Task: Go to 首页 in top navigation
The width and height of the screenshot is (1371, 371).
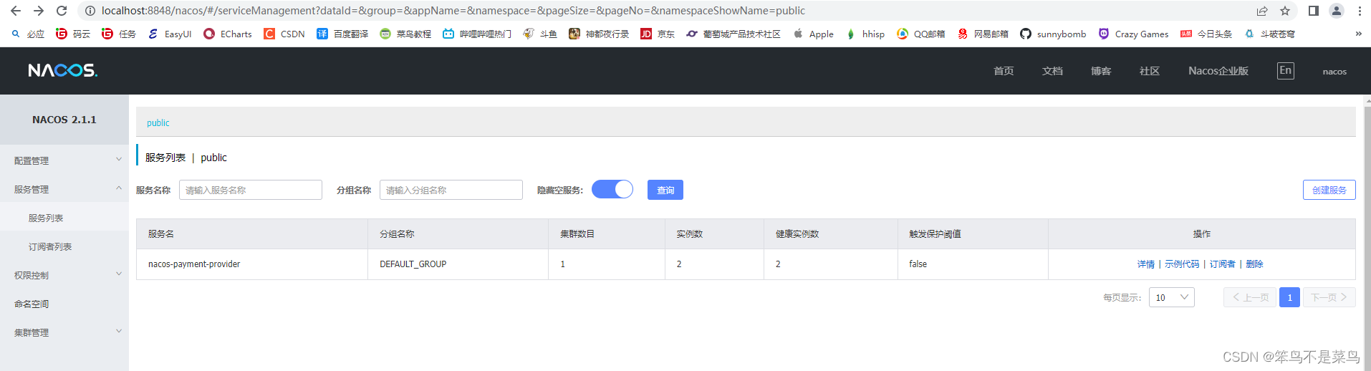Action: 1004,71
